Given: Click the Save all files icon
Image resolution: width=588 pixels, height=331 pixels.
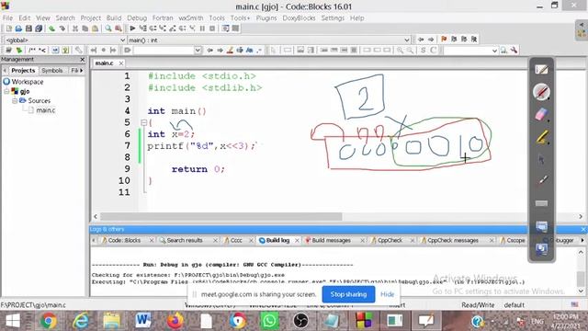Looking at the screenshot, I should (39, 29).
